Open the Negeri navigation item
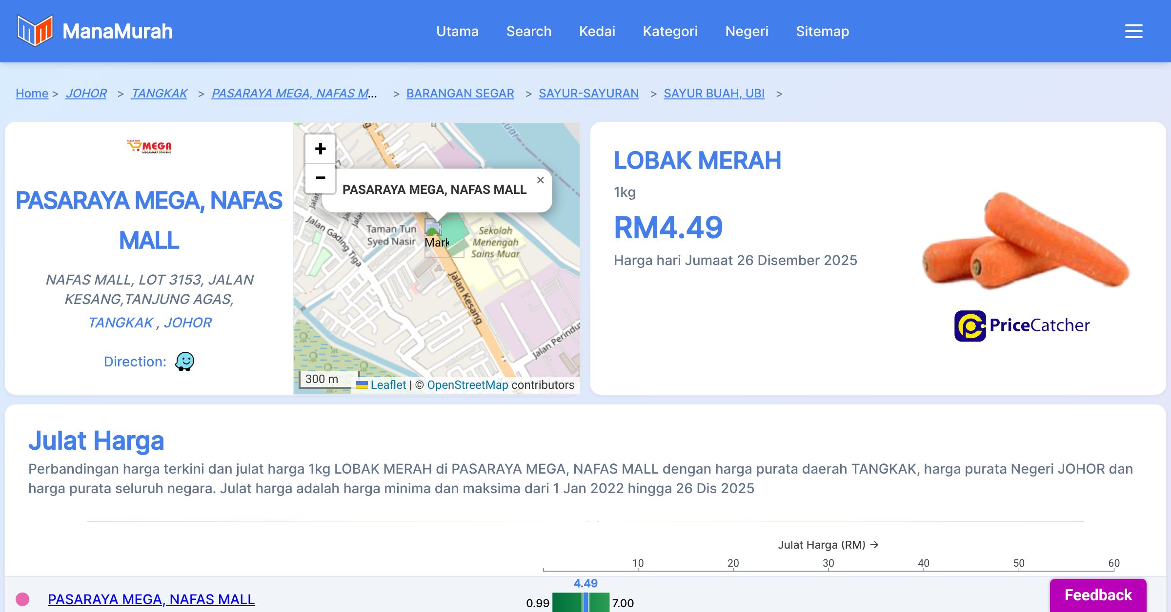The width and height of the screenshot is (1171, 612). (747, 31)
